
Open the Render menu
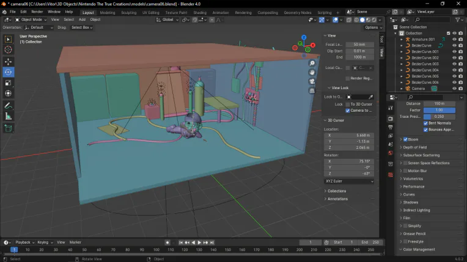tap(37, 12)
